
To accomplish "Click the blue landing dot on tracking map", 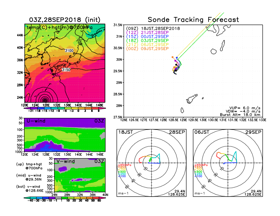I will tap(177, 58).
